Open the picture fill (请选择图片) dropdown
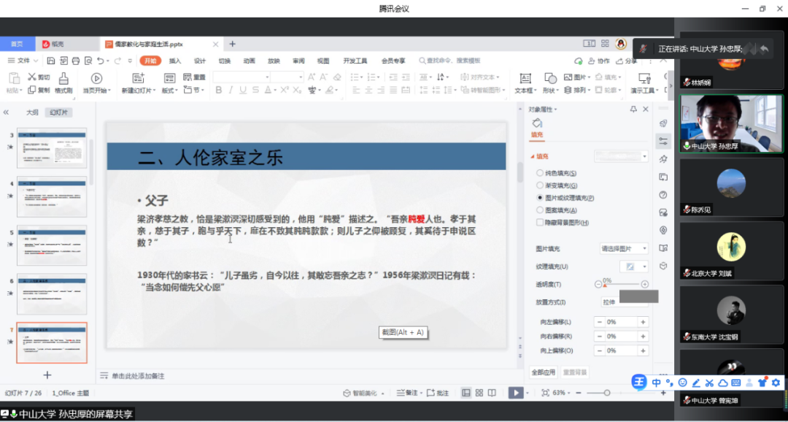Viewport: 788px width, 422px height. pos(624,248)
